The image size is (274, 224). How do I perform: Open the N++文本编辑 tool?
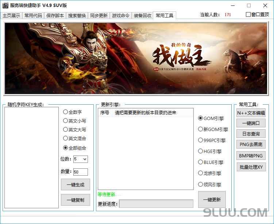click(251, 113)
